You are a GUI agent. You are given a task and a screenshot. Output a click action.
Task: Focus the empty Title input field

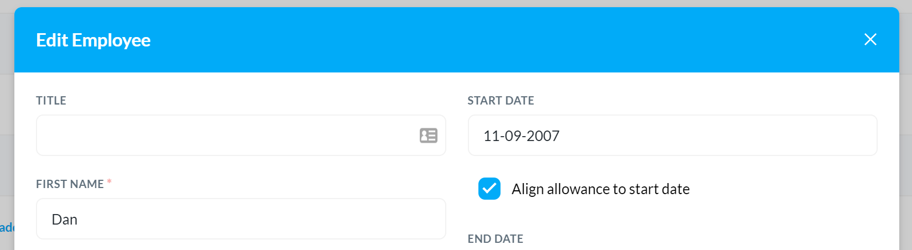[x=241, y=136]
